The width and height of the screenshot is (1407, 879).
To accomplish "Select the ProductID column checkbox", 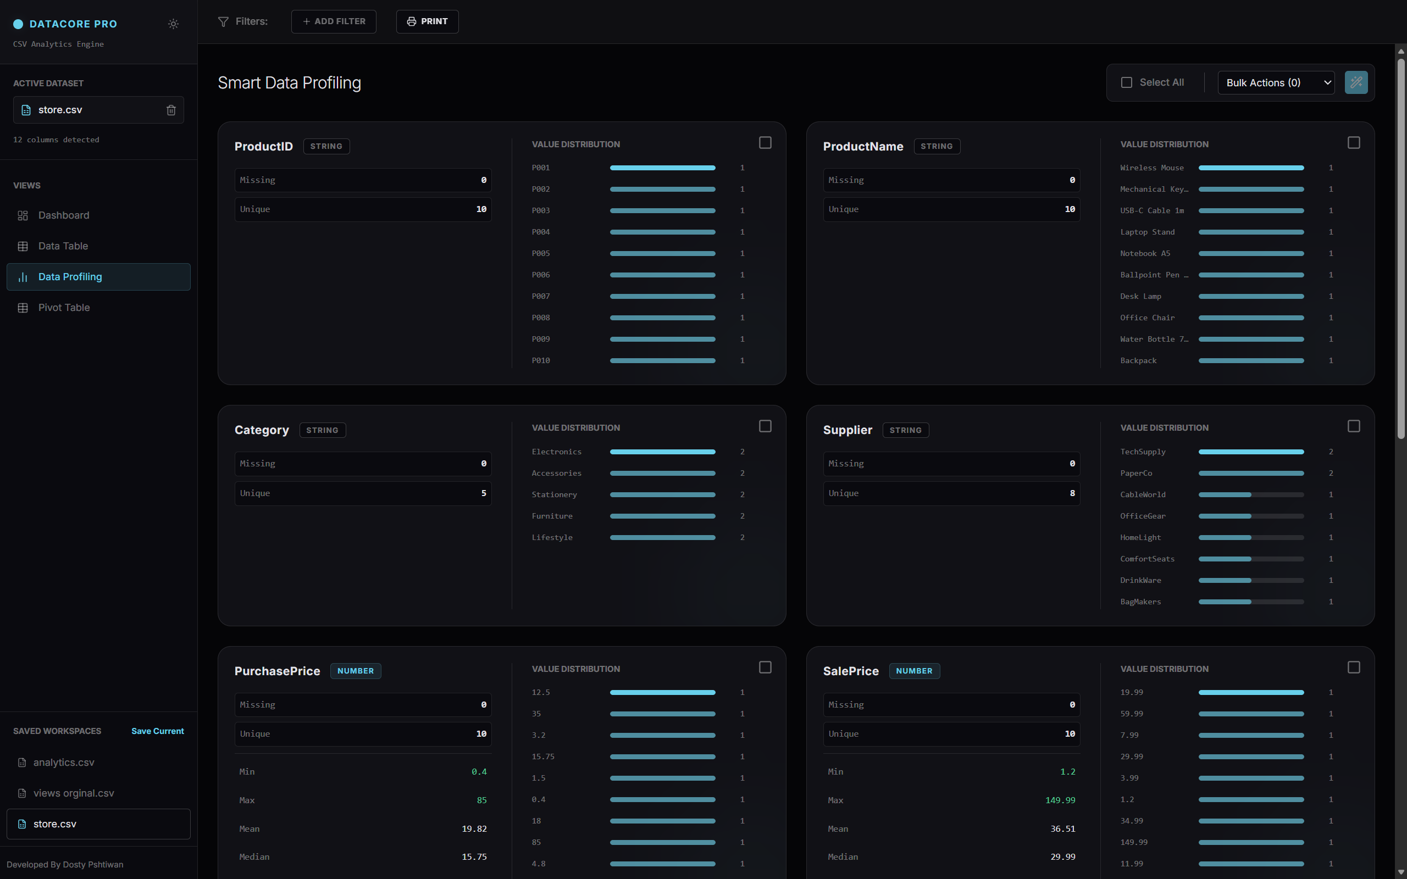I will click(765, 143).
